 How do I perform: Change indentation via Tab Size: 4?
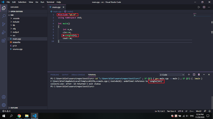(171, 111)
